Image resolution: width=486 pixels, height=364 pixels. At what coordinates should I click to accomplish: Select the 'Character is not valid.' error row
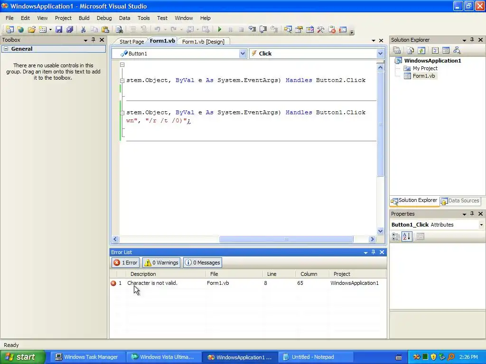click(248, 283)
